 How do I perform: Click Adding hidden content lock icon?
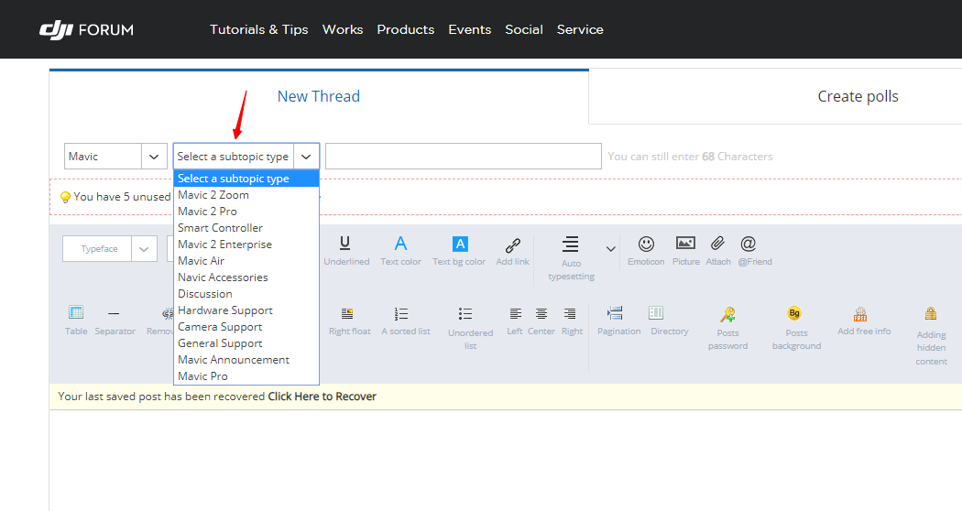[x=931, y=313]
